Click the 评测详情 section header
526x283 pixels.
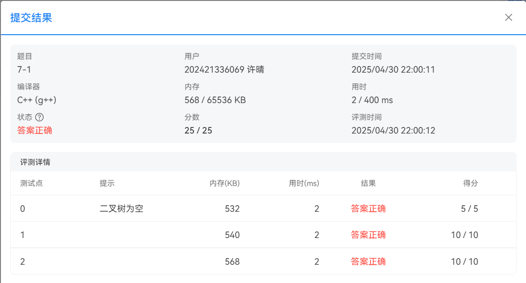(35, 163)
